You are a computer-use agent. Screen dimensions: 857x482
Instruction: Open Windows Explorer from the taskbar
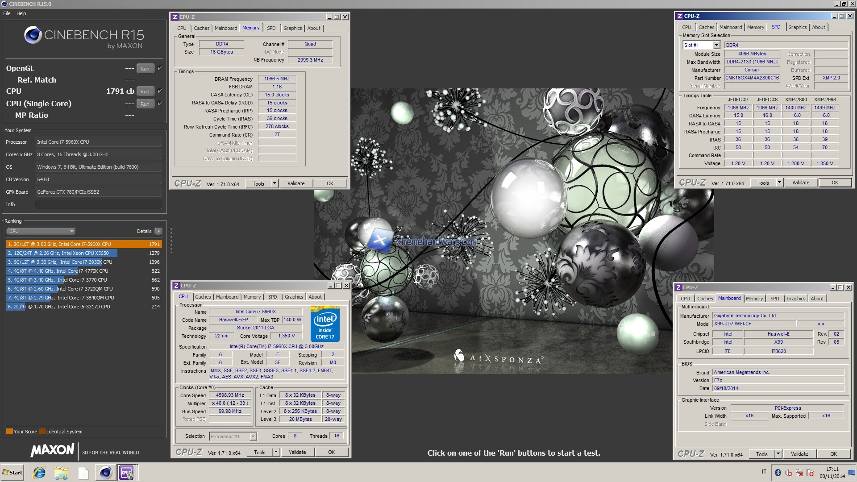point(61,472)
